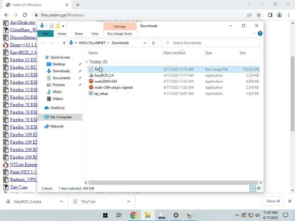Open Downloads in navigation pane
This screenshot has height=221, width=295.
pos(61,71)
